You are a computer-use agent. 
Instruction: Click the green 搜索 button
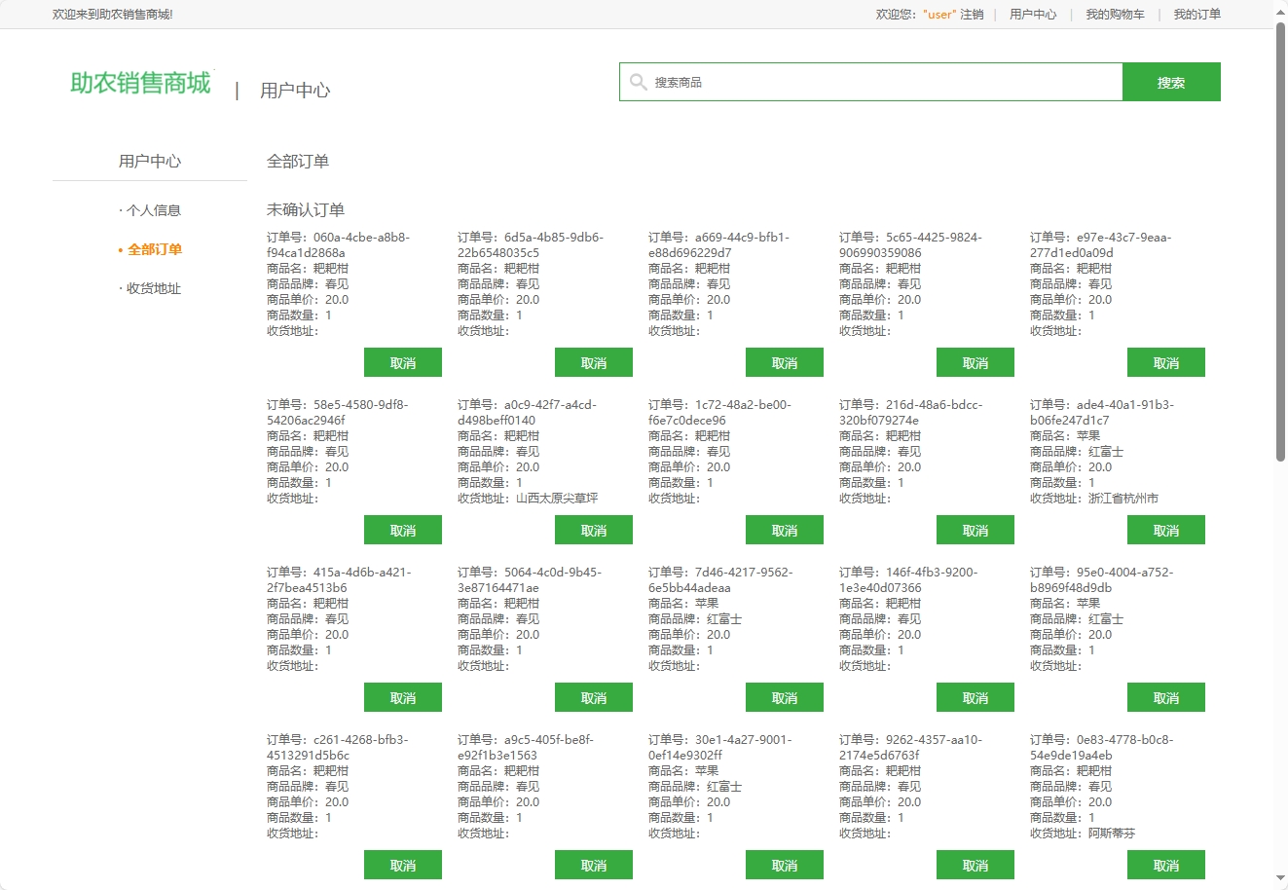click(x=1170, y=82)
